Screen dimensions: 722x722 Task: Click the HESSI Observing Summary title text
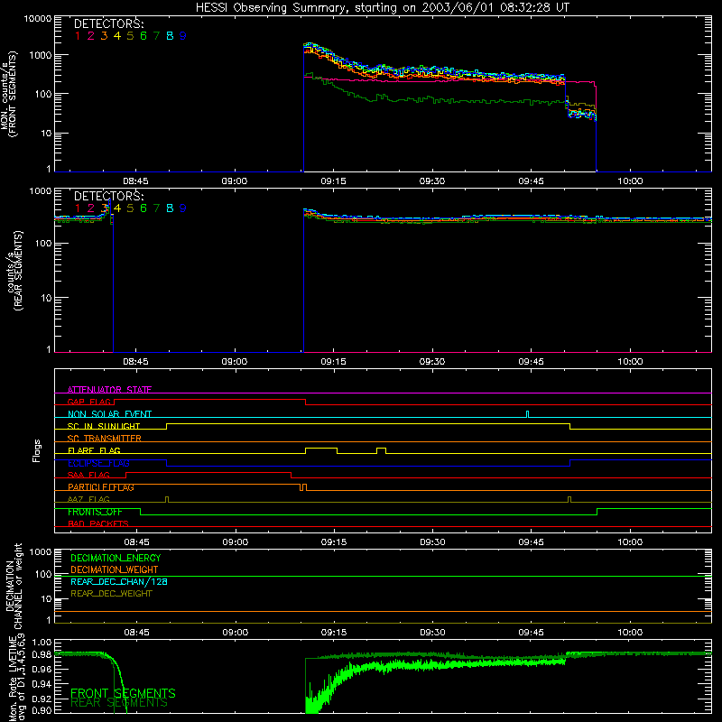click(382, 7)
